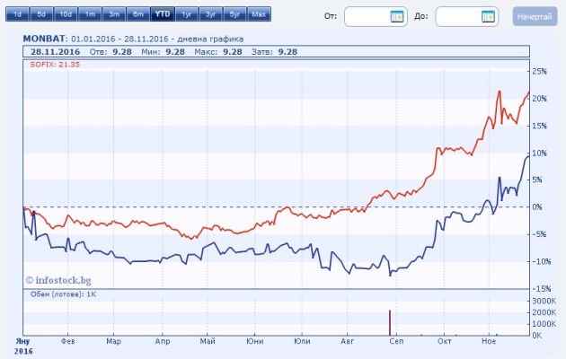Show the Max range
566x359 pixels.
pos(259,14)
